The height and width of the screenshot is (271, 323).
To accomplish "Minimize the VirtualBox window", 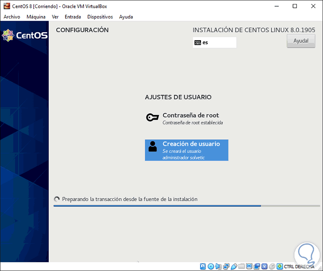I will point(277,6).
